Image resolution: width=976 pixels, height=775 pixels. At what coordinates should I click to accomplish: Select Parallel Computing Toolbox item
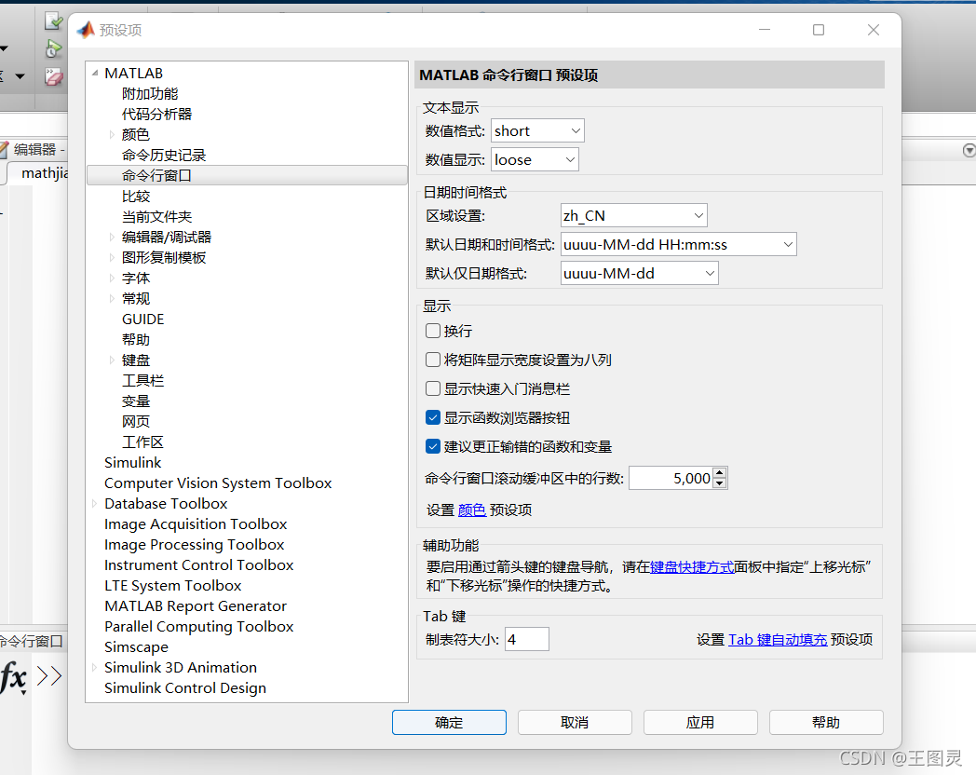point(198,626)
